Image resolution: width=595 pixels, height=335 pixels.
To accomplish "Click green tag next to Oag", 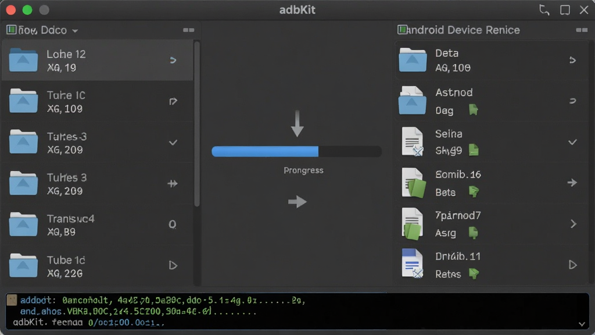I will click(x=473, y=110).
